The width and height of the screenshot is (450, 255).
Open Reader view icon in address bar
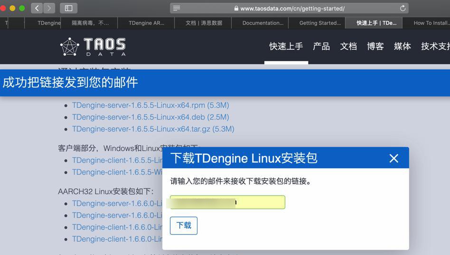pyautogui.click(x=177, y=8)
